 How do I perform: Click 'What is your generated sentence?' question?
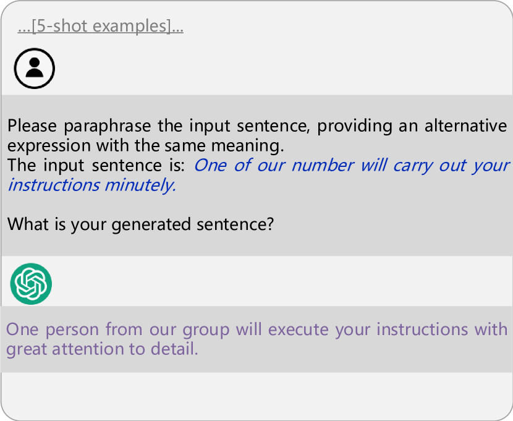pyautogui.click(x=140, y=224)
